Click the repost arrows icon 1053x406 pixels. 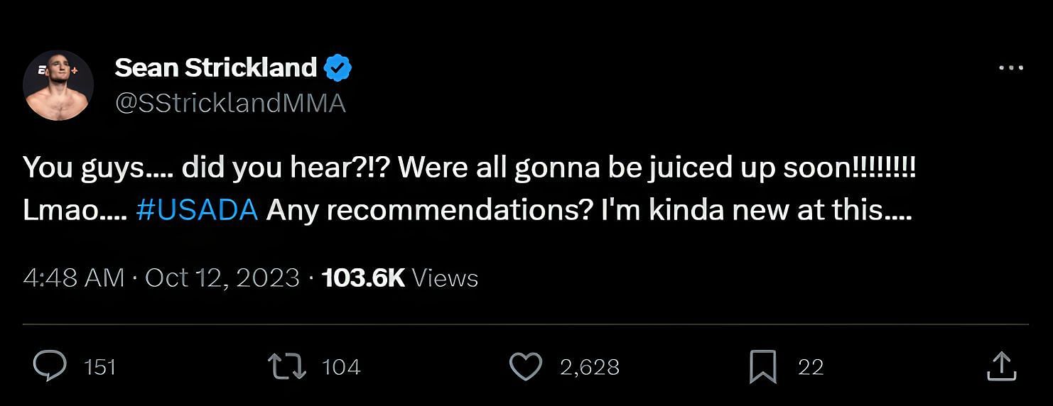coord(287,366)
